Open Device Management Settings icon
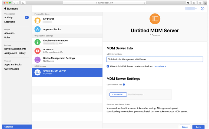The width and height of the screenshot is (209, 129). [38, 59]
